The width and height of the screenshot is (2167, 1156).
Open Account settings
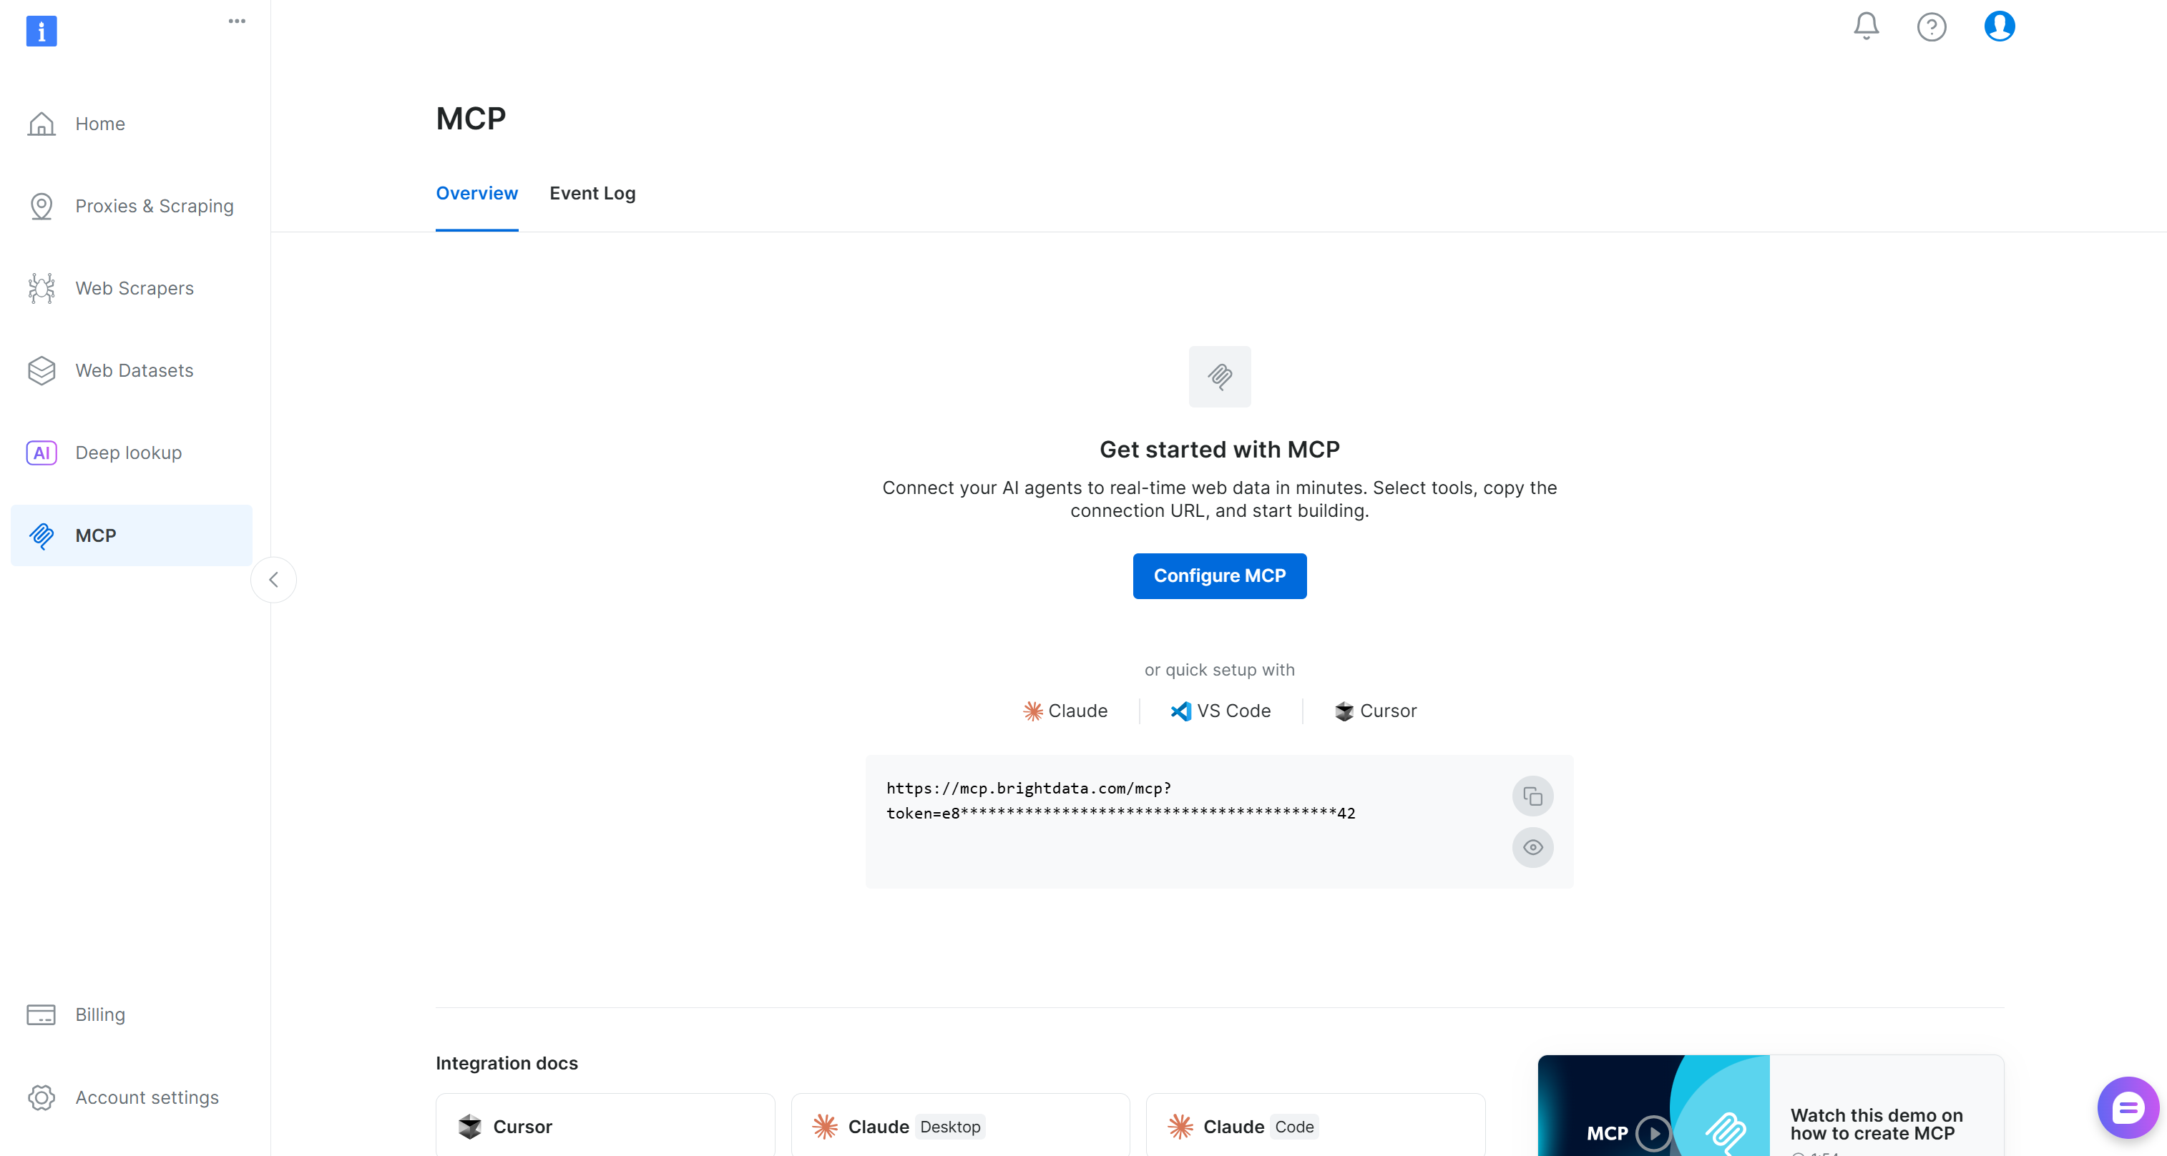(147, 1097)
